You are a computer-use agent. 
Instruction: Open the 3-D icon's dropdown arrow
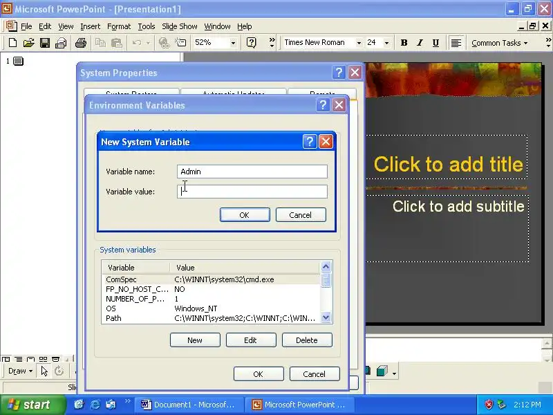[394, 373]
